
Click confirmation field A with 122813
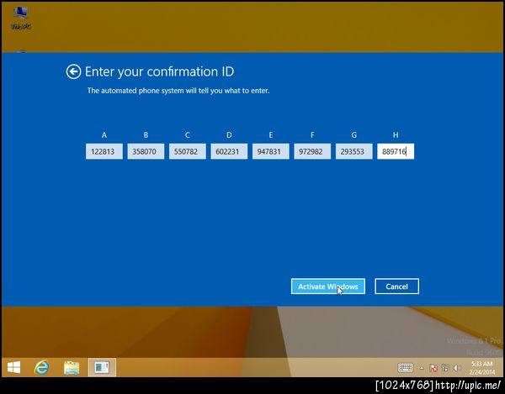point(104,151)
